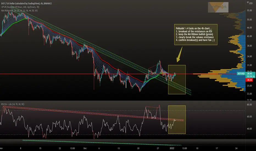Click the 13:00 label just before Dec
This screenshot has height=151, width=256.
tap(73, 148)
